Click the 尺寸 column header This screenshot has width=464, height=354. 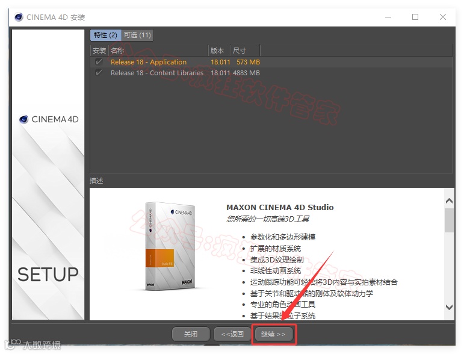[245, 51]
